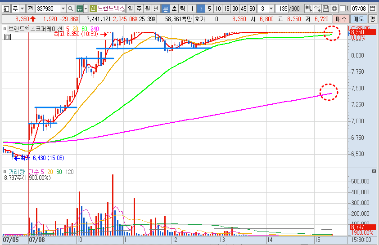Click the floppy disk save icon
The width and height of the screenshot is (379, 245).
coord(326,9)
